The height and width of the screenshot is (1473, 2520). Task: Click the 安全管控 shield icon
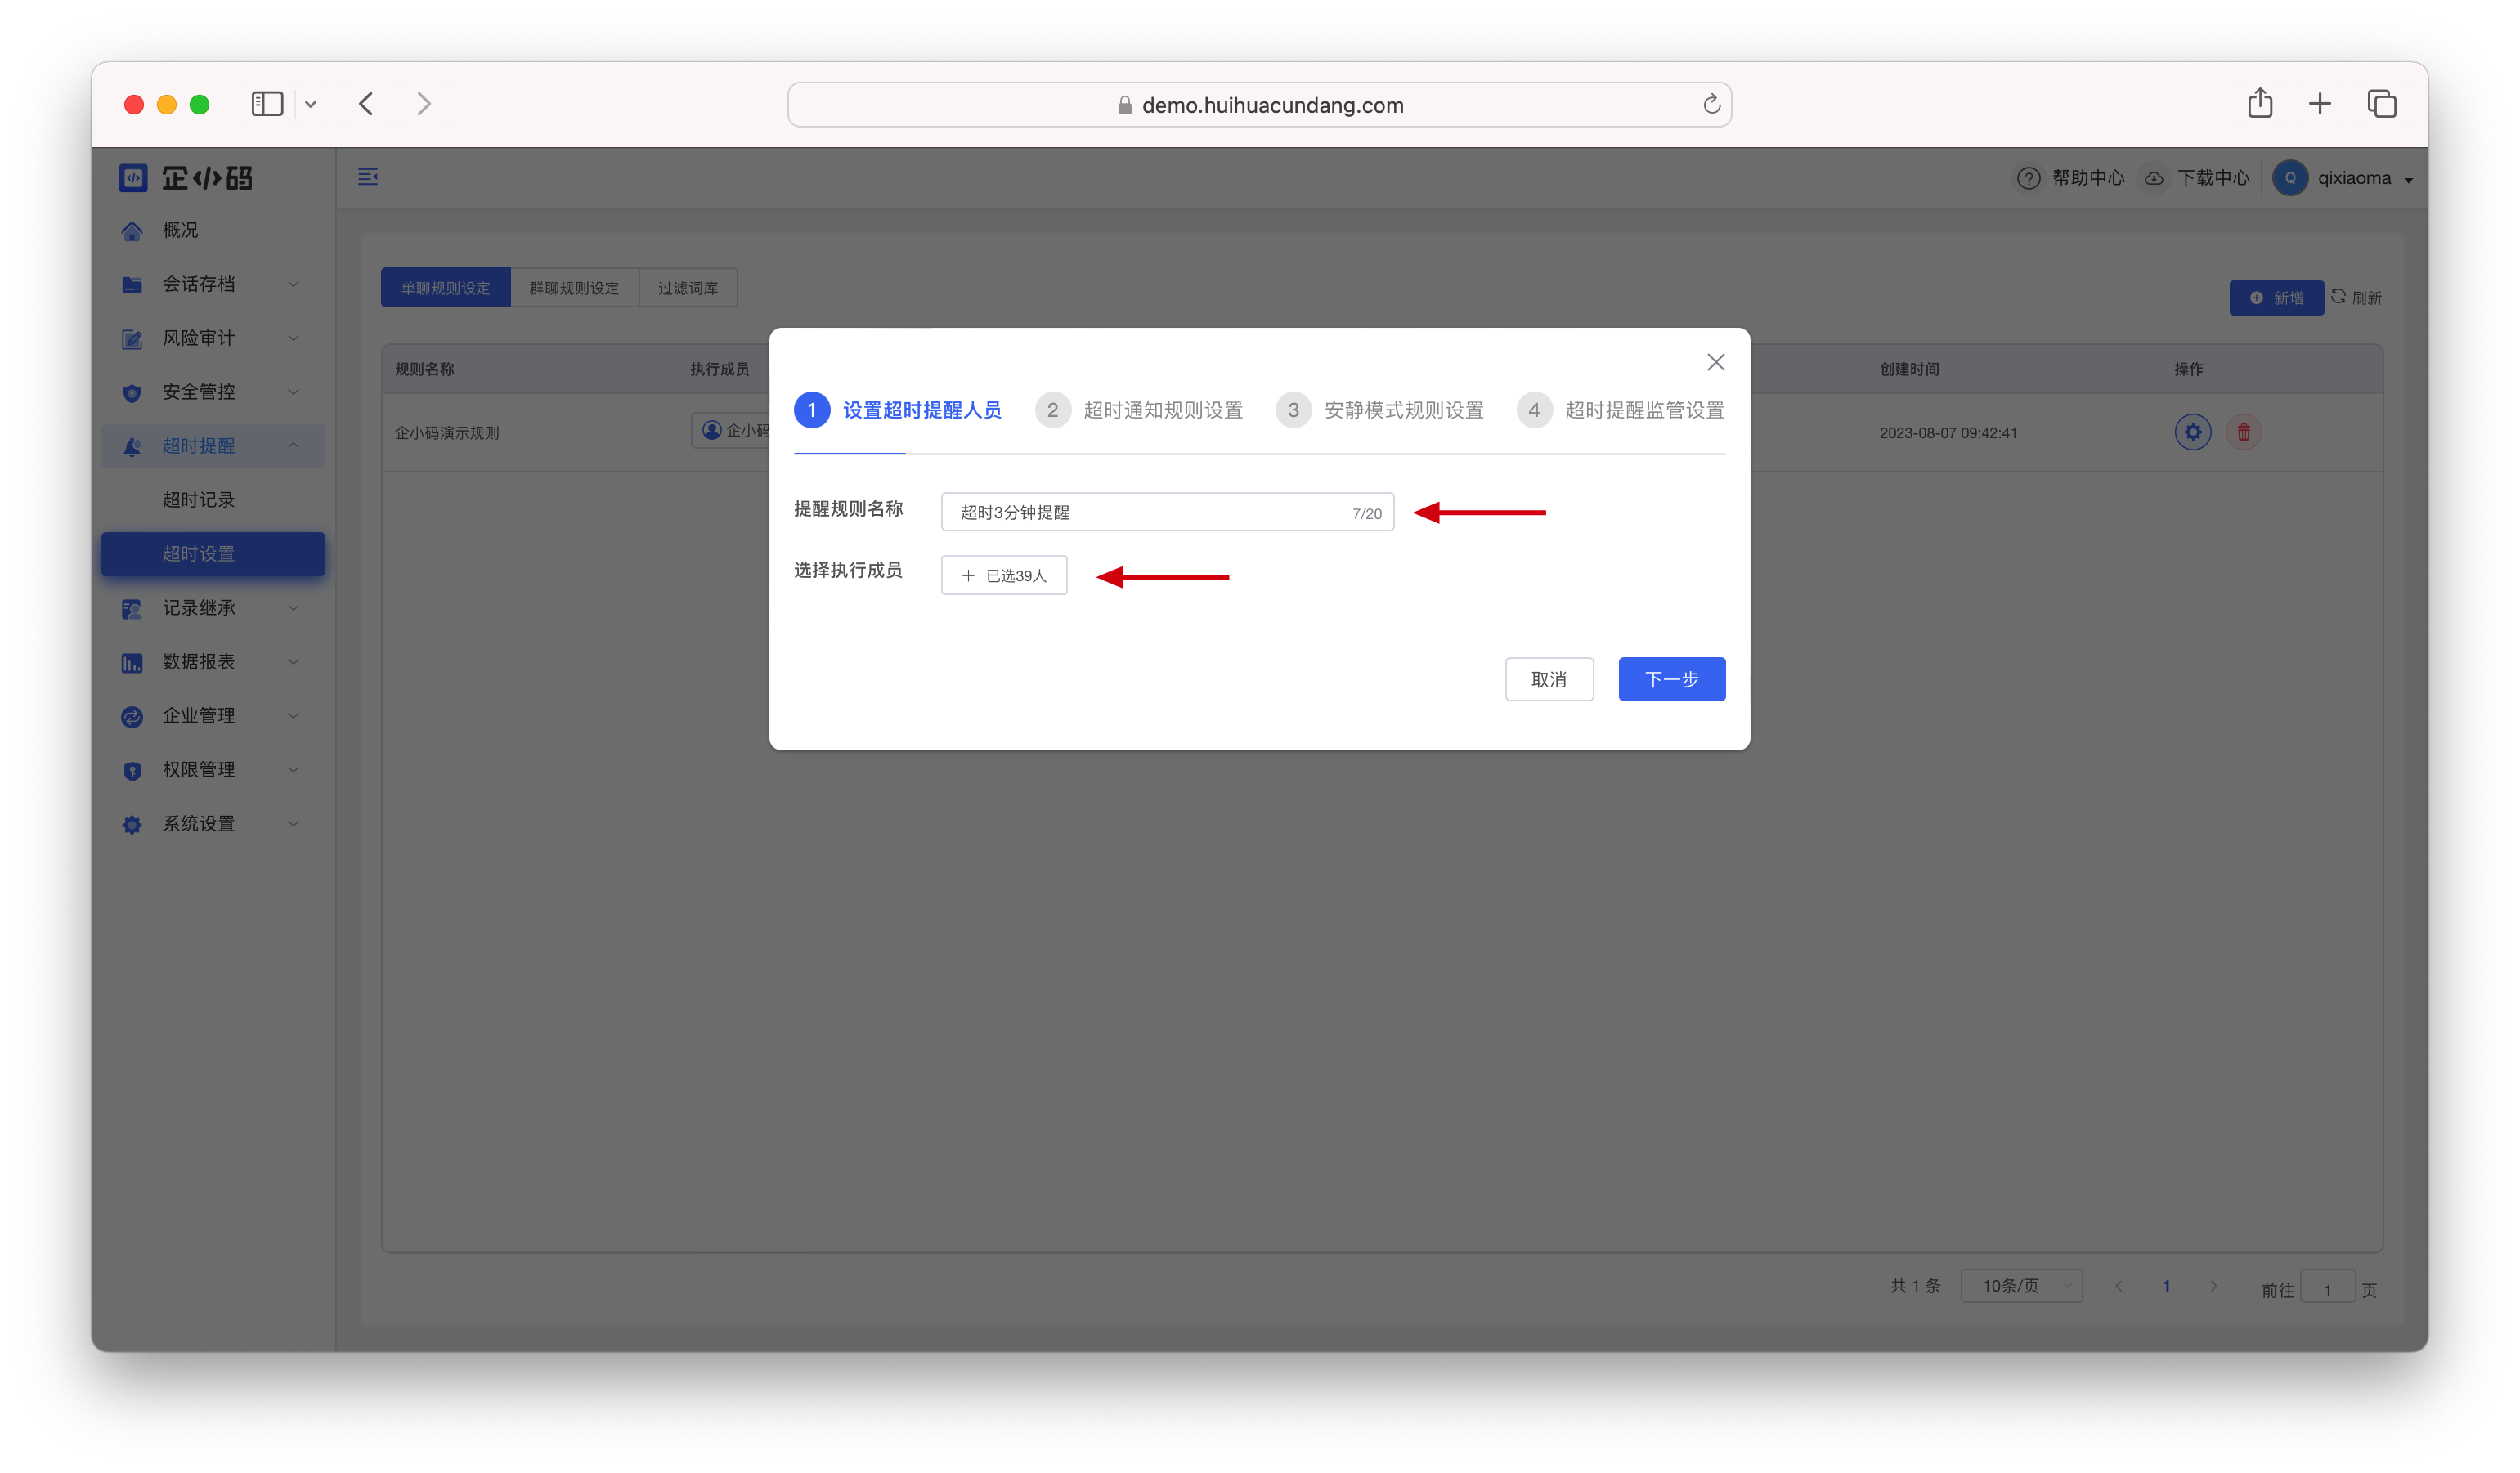[132, 393]
